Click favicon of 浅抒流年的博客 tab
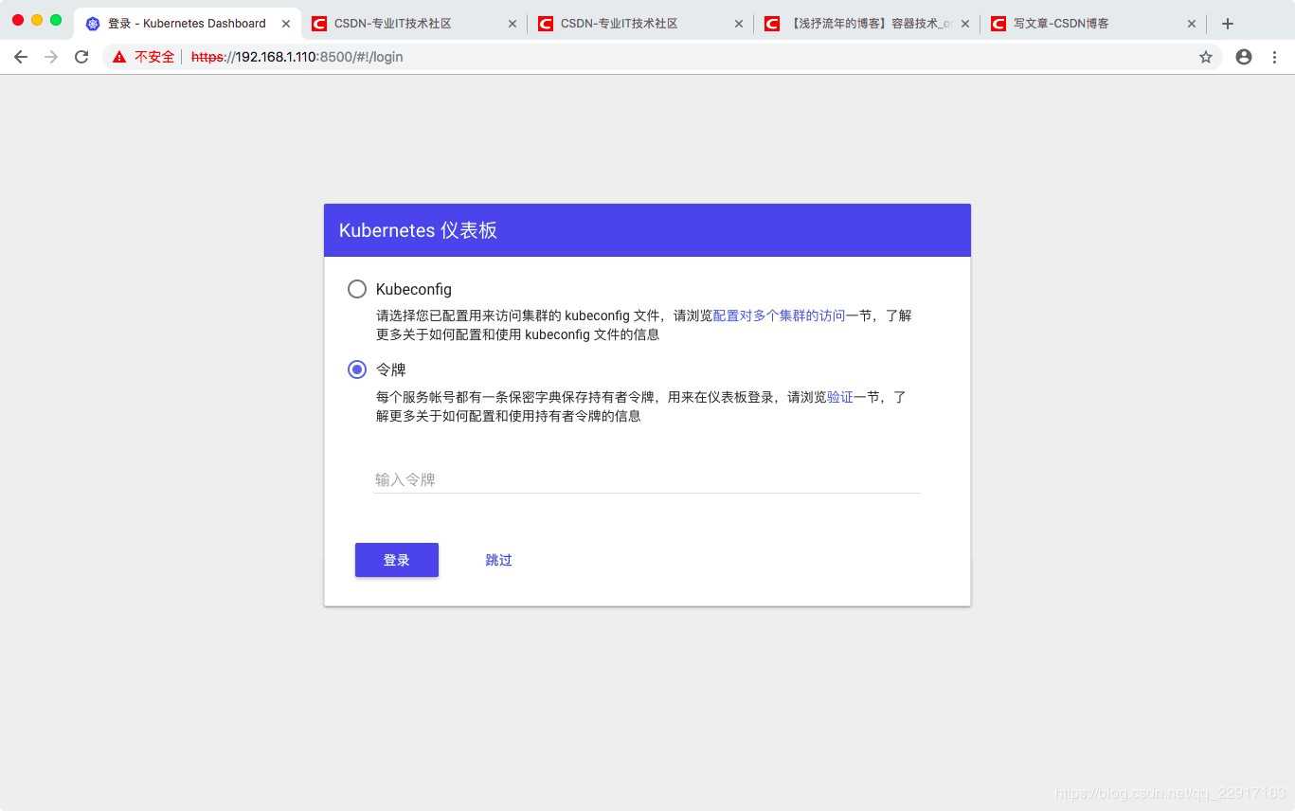The width and height of the screenshot is (1295, 811). point(772,24)
